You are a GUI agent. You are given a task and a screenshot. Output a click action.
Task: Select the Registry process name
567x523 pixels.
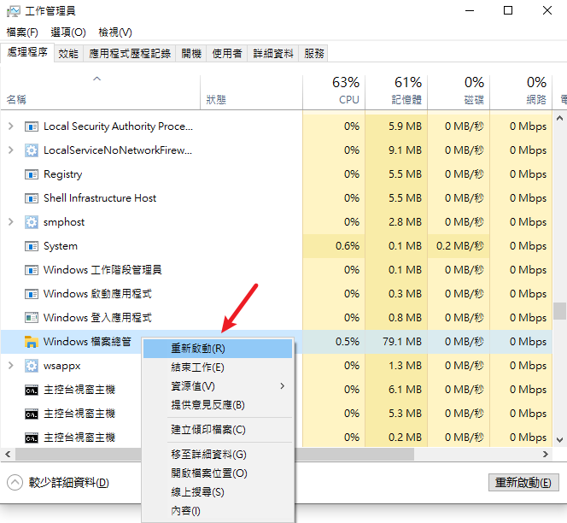[x=63, y=174]
